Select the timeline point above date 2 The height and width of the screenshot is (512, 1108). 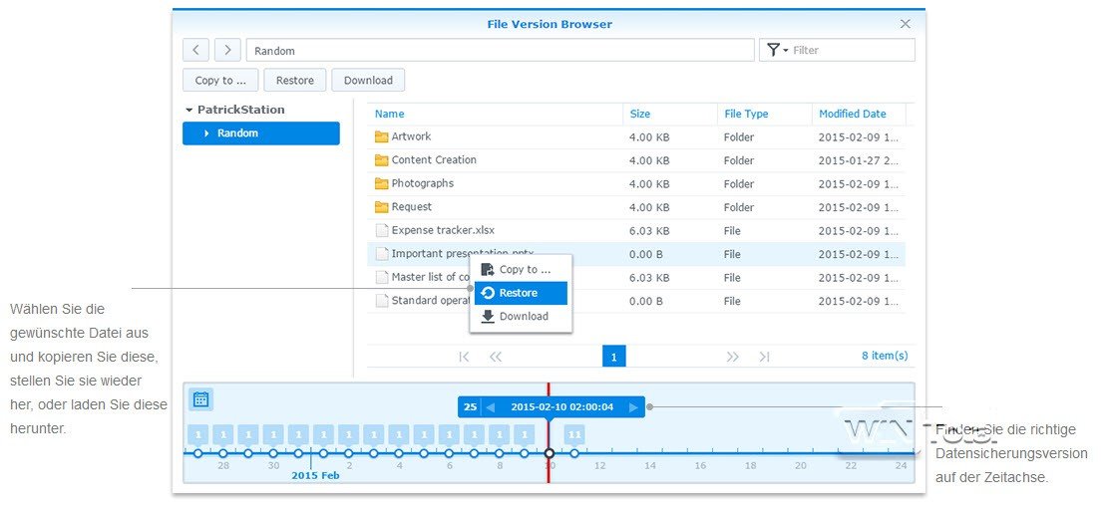tap(348, 453)
